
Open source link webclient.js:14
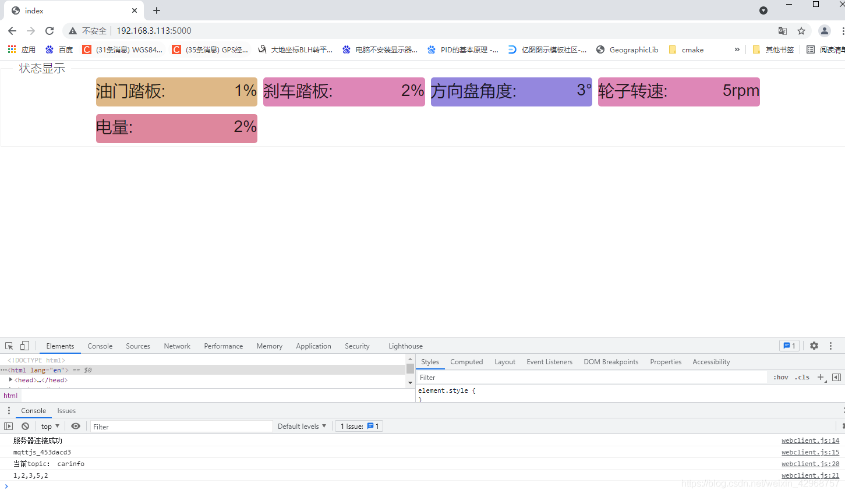point(810,441)
